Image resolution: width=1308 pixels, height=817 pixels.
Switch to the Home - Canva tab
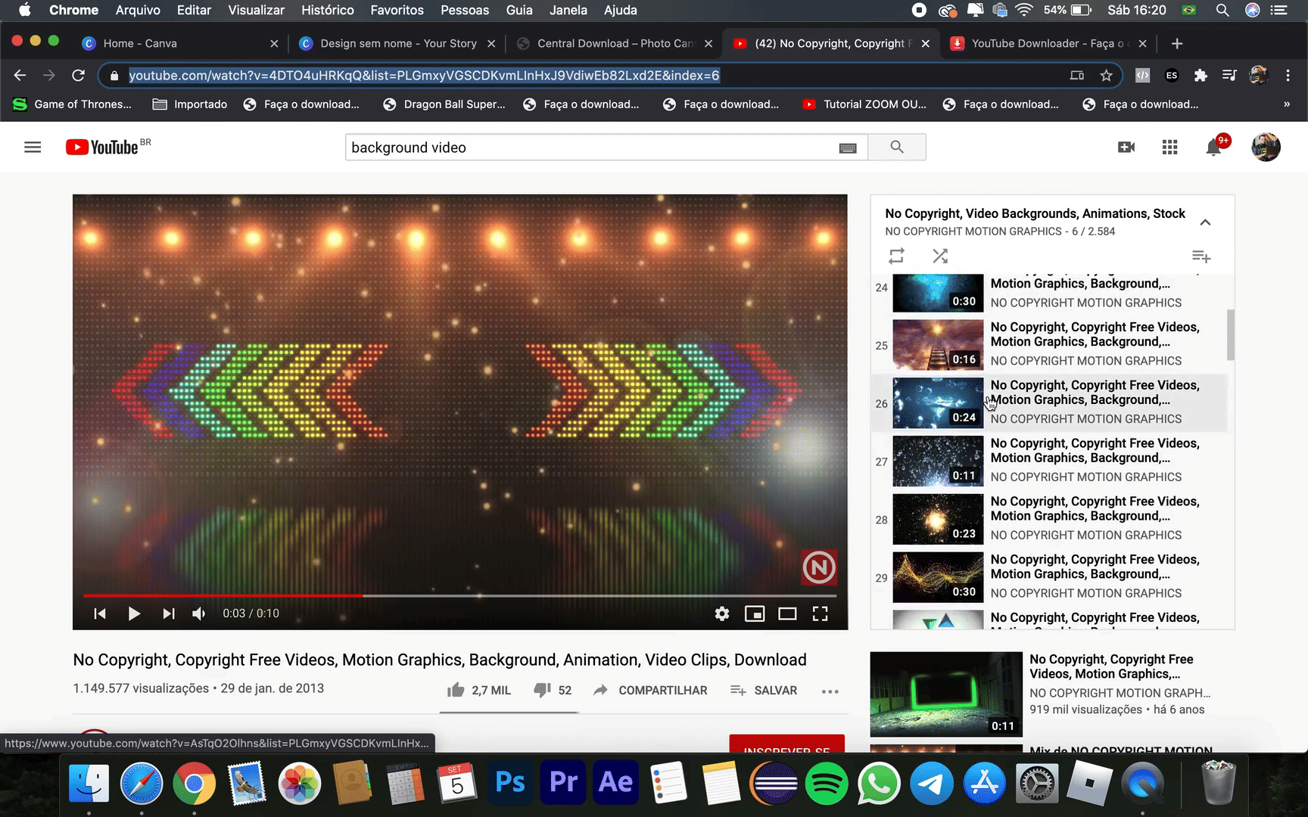140,44
